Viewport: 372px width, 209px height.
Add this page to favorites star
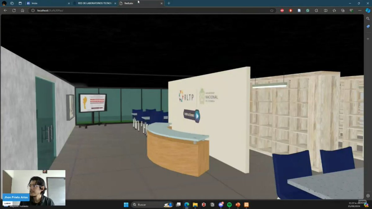(x=272, y=10)
